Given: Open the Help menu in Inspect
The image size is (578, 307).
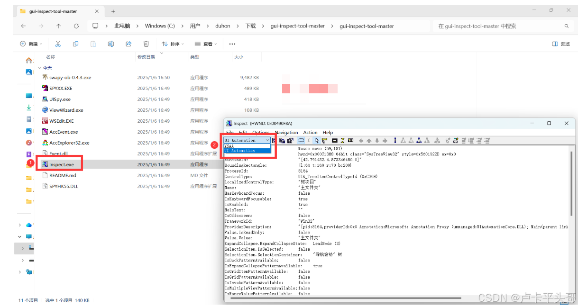Looking at the screenshot, I should coord(328,133).
